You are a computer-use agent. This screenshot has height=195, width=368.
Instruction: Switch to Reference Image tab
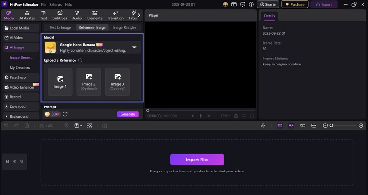tap(92, 27)
